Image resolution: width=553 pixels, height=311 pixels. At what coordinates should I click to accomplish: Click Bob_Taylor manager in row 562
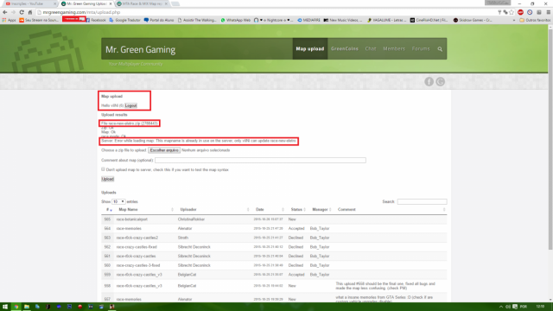[320, 247]
